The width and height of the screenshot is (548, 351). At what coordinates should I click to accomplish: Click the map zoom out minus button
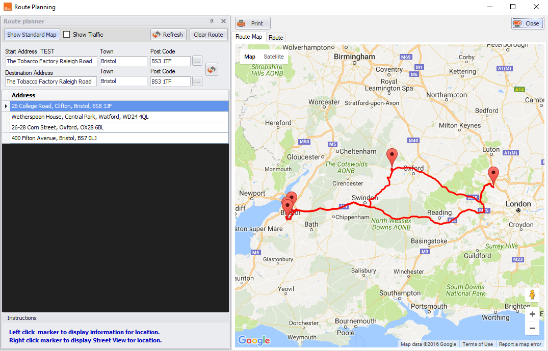532,328
